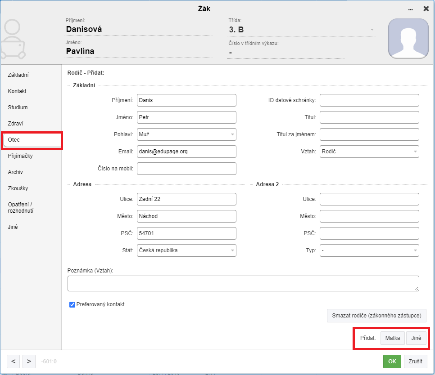Screen dimensions: 435x375
Task: Click Smazat rodiče button
Action: tap(376, 316)
